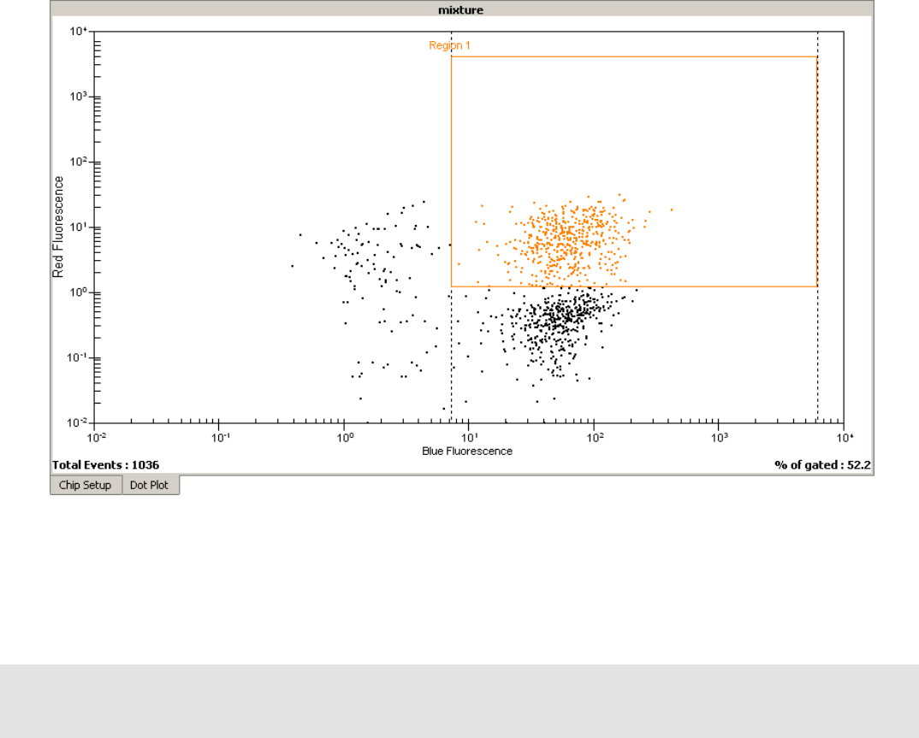919x738 pixels.
Task: Switch to the Chip Setup tab
Action: pyautogui.click(x=86, y=485)
